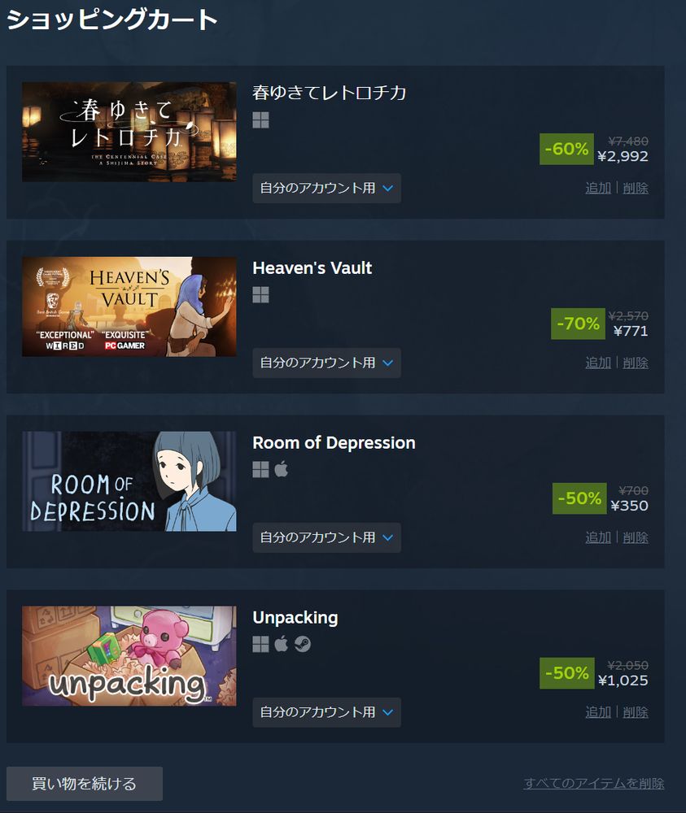Click 追加 link for Heaven's Vault

598,363
